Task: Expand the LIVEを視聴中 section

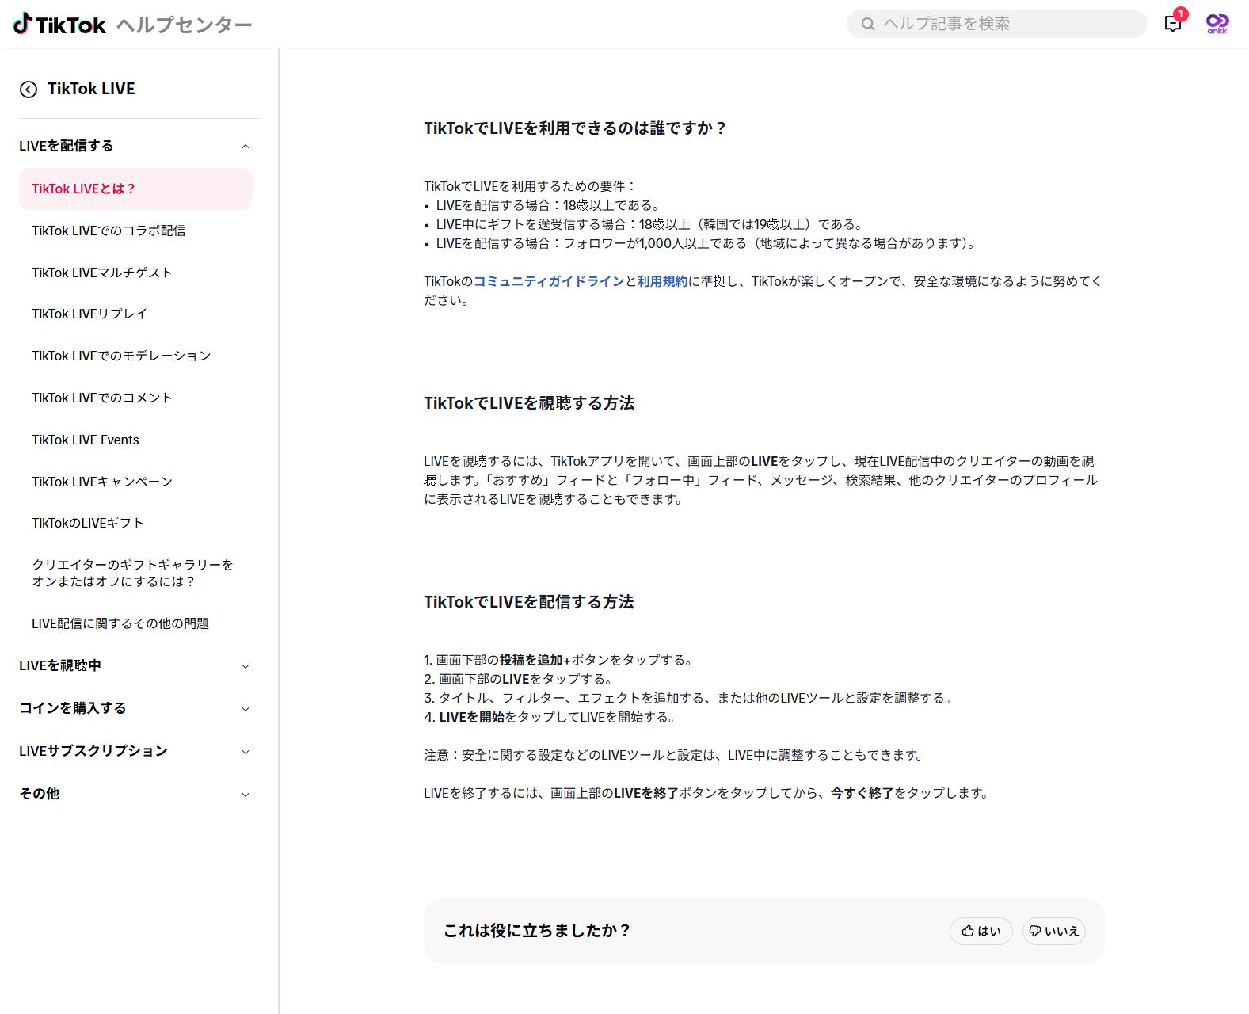Action: 135,666
